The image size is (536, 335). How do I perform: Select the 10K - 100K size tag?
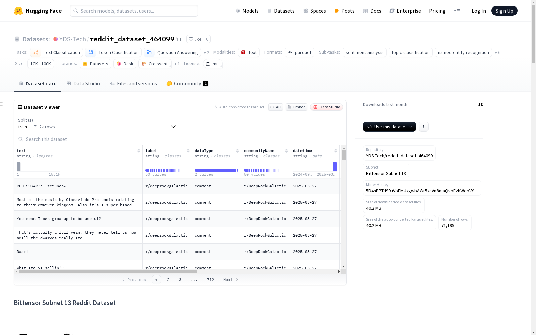41,64
